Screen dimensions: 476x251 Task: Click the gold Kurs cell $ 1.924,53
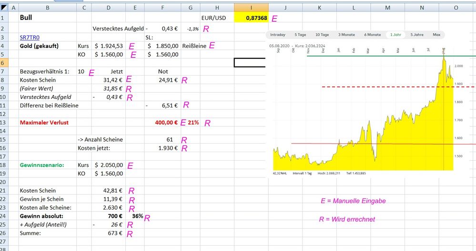[109, 46]
